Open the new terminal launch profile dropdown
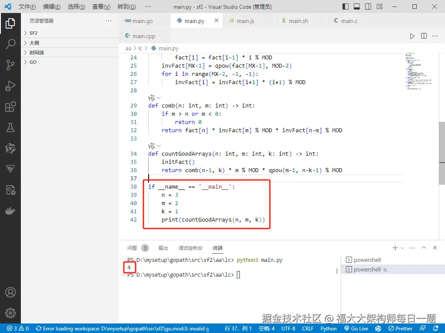 tap(402, 248)
